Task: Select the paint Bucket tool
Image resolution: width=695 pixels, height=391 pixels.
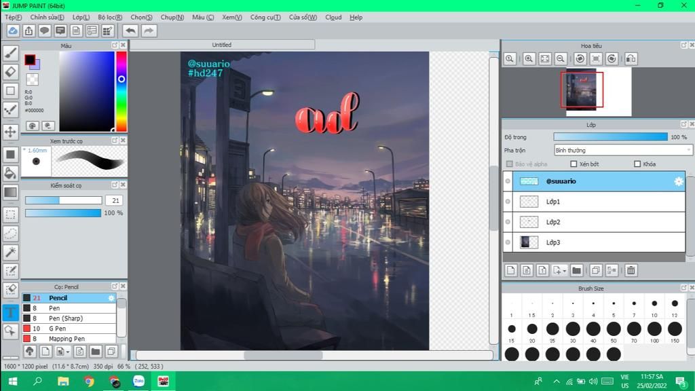Action: 11,173
